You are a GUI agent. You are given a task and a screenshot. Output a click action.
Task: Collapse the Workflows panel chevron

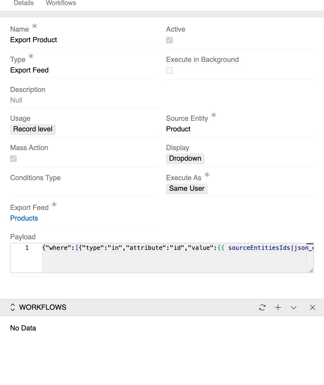point(294,308)
